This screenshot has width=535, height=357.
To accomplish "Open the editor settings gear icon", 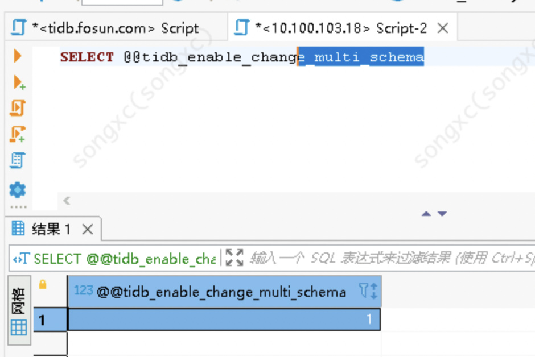I will click(x=18, y=190).
